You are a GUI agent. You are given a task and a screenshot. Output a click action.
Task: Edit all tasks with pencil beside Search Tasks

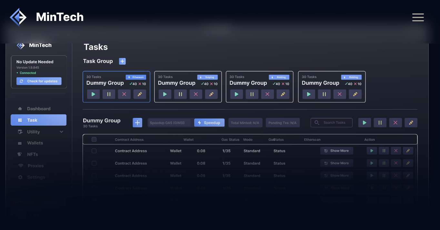click(411, 123)
